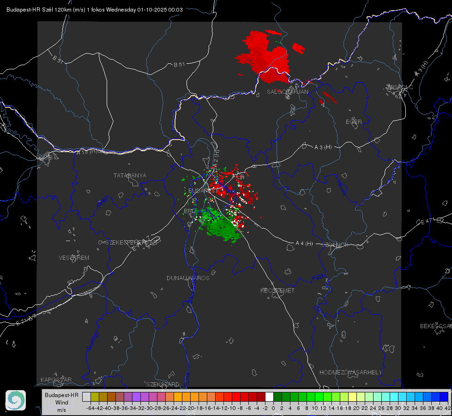Click the 'A 4 (H)' road label

304,244
